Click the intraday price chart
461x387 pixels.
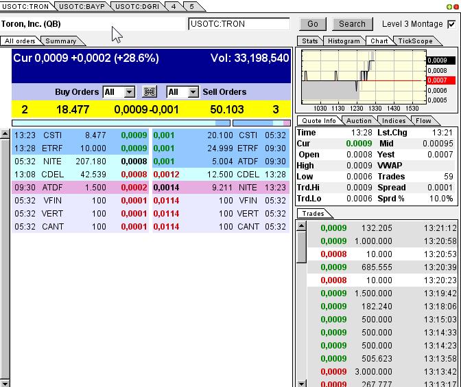tap(364, 77)
